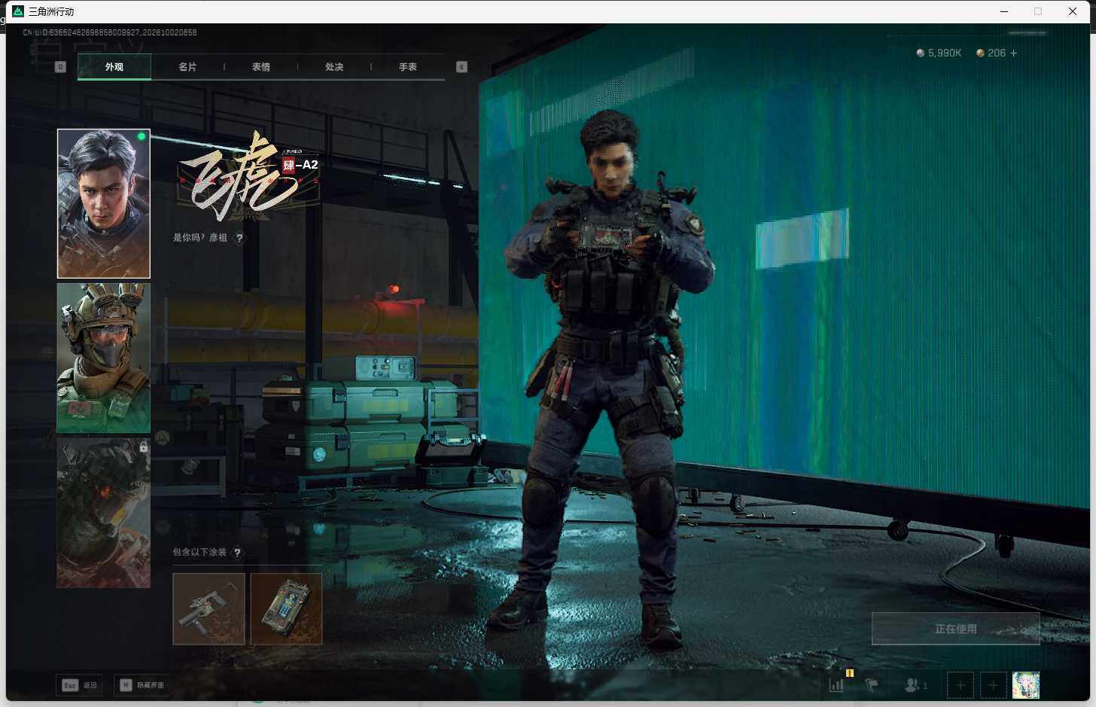View the included weapon skin thumbnail
This screenshot has width=1096, height=707.
[x=209, y=609]
